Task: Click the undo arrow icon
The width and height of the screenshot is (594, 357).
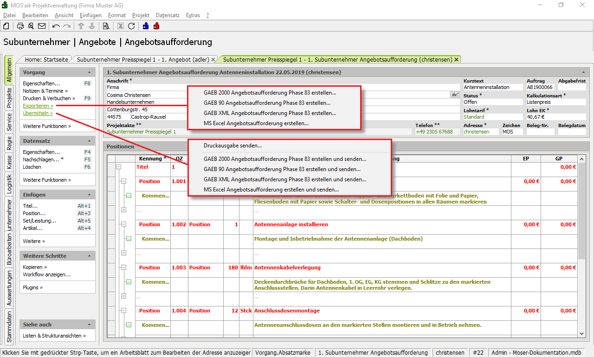Action: click(x=56, y=26)
